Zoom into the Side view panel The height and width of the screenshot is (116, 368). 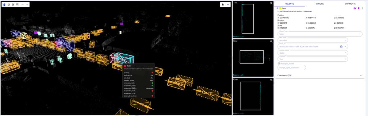click(271, 41)
